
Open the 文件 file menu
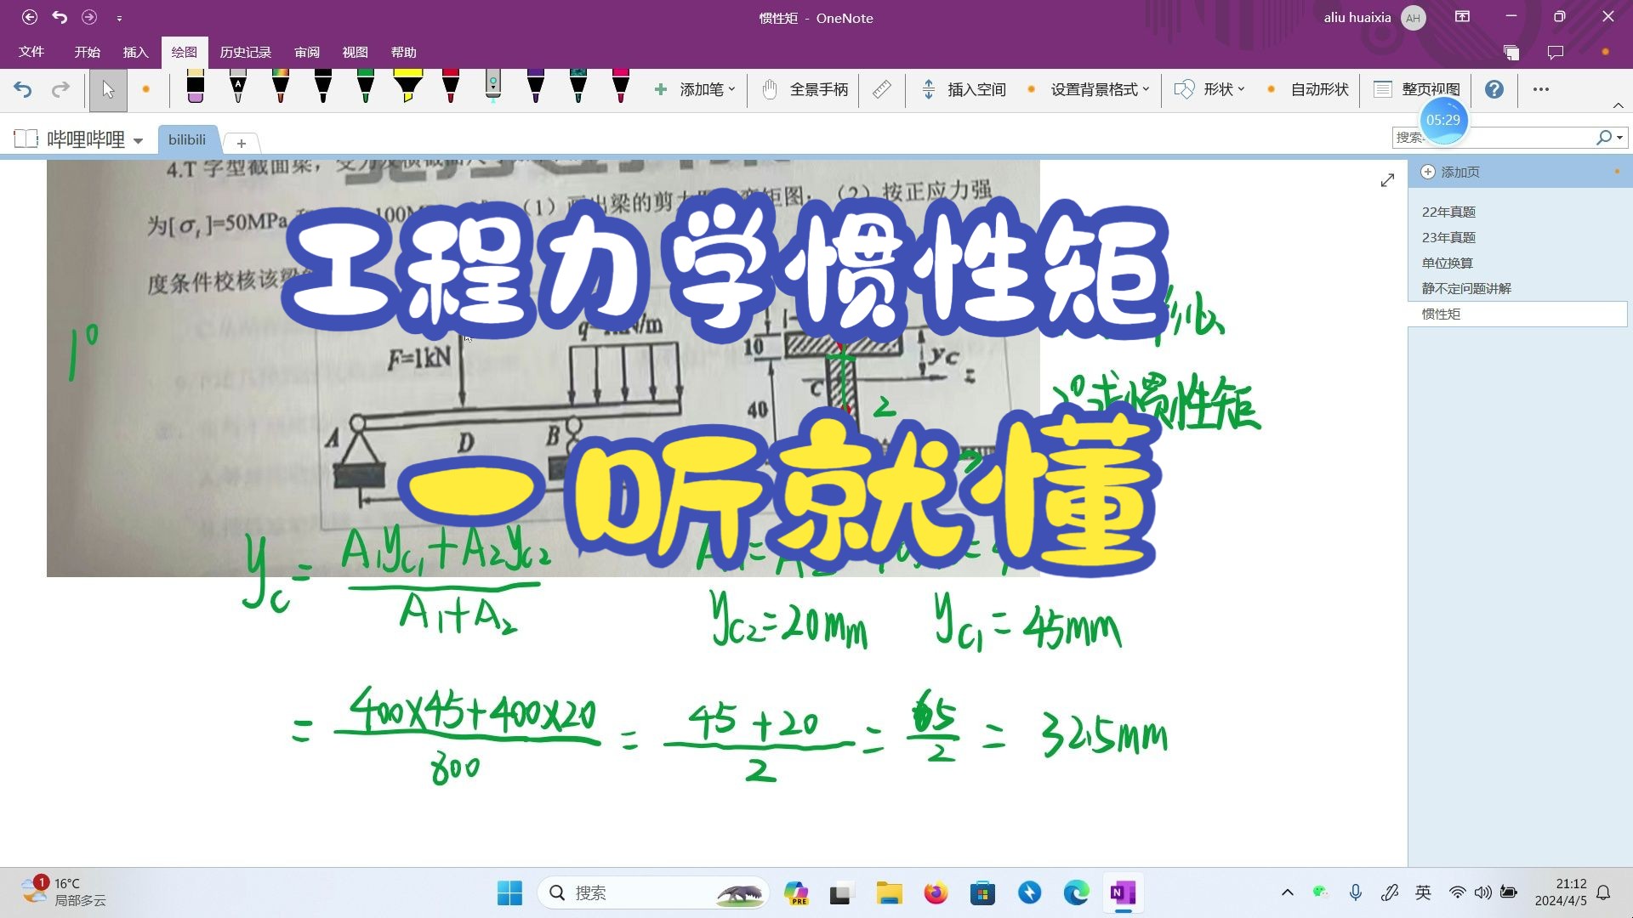pyautogui.click(x=31, y=52)
